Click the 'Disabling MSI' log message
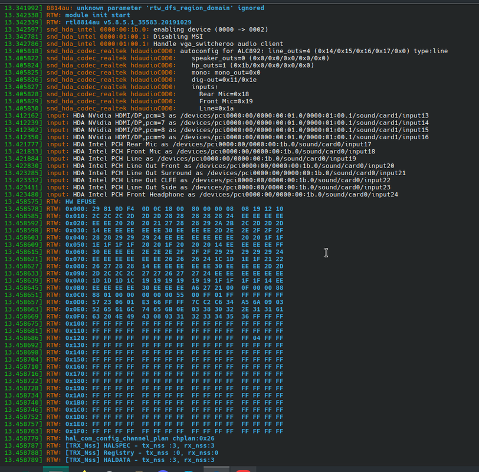Image resolution: width=479 pixels, height=472 pixels. 178,37
